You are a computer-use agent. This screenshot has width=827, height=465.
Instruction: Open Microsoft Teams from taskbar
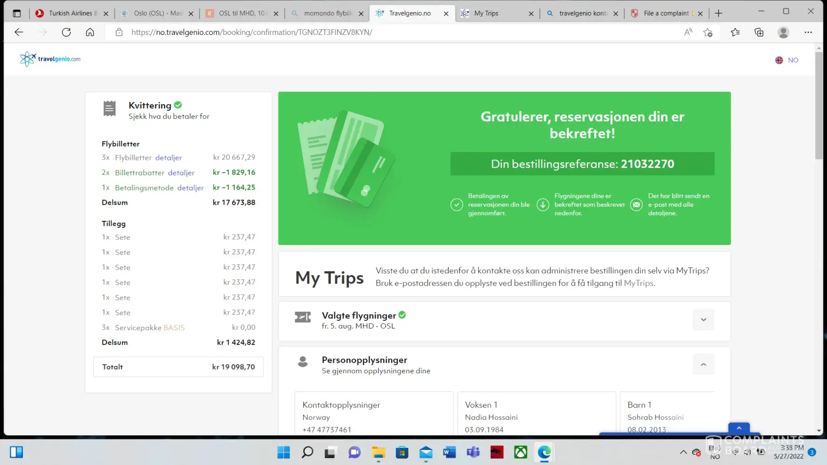(x=473, y=452)
